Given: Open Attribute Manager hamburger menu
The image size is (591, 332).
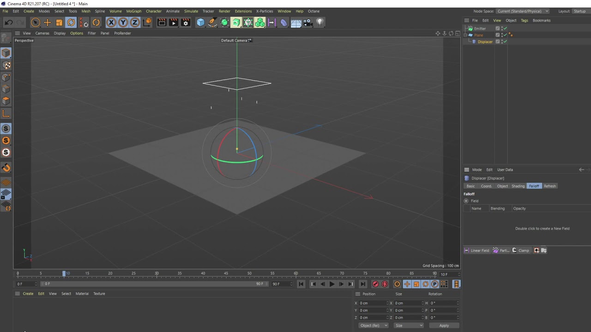Looking at the screenshot, I should pos(467,170).
